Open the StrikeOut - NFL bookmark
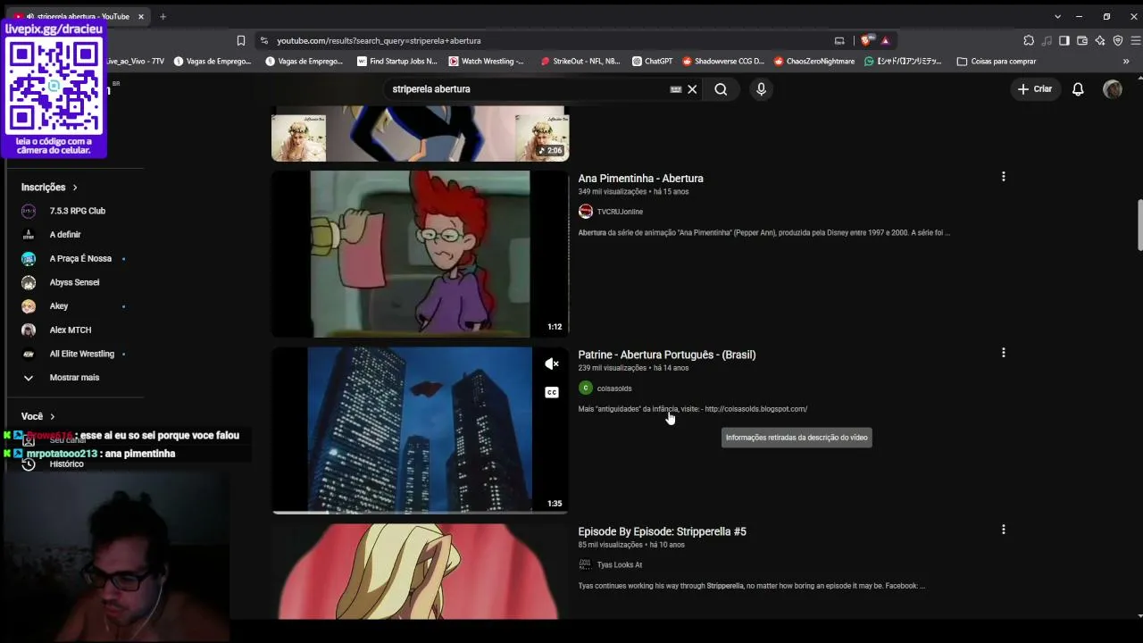This screenshot has height=643, width=1143. tap(580, 62)
